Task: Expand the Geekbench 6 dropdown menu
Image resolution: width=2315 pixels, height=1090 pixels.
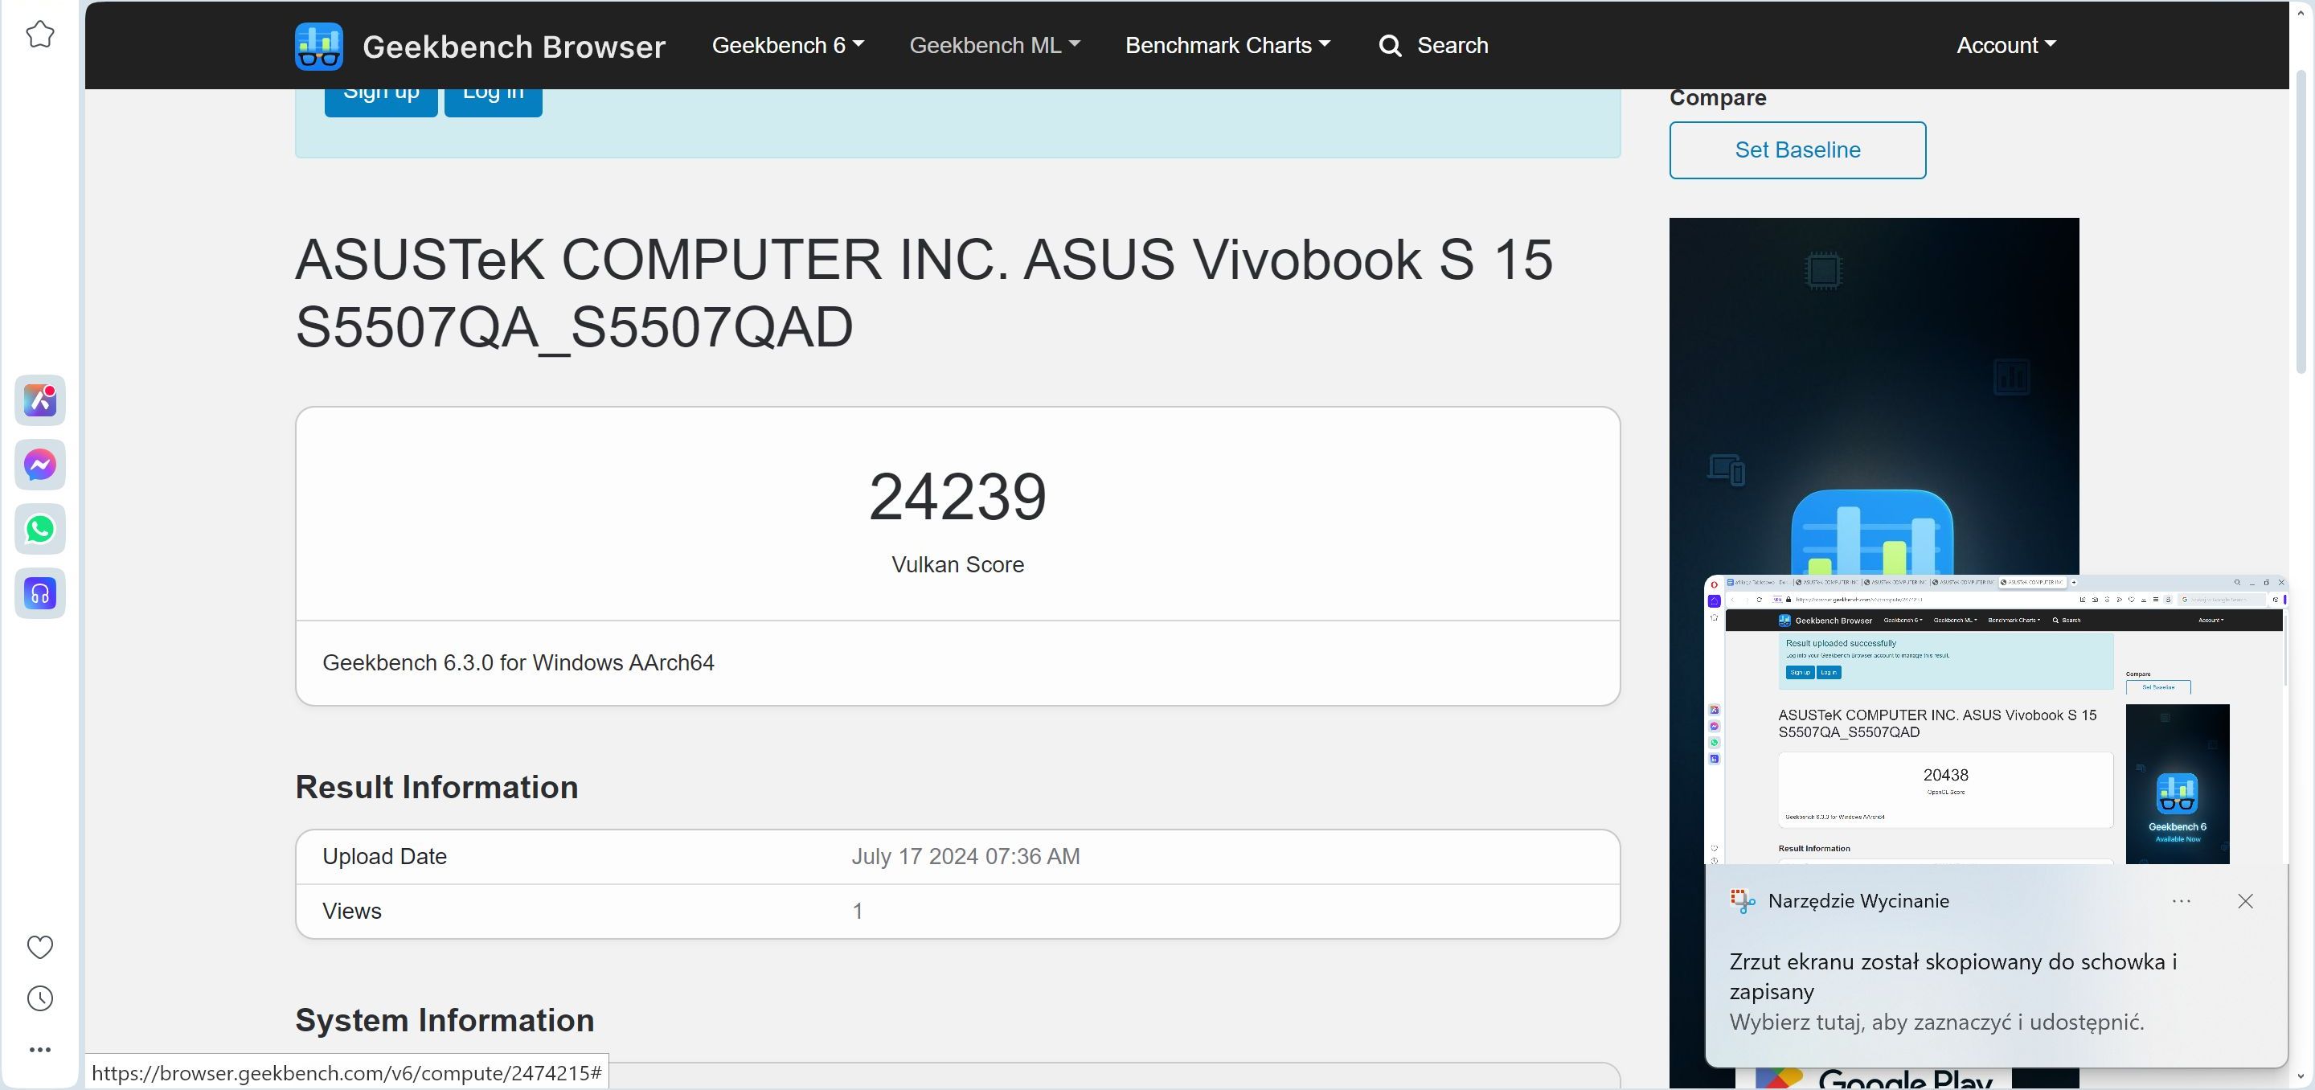Action: tap(787, 46)
